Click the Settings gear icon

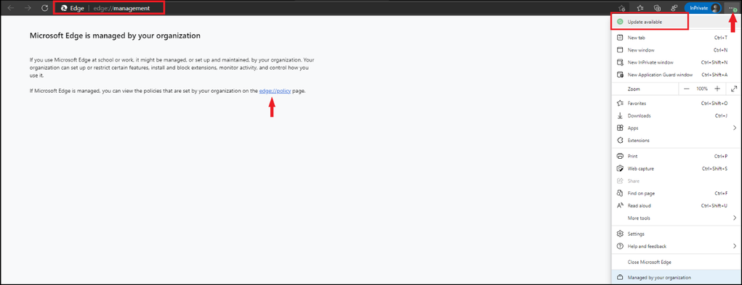pyautogui.click(x=620, y=234)
